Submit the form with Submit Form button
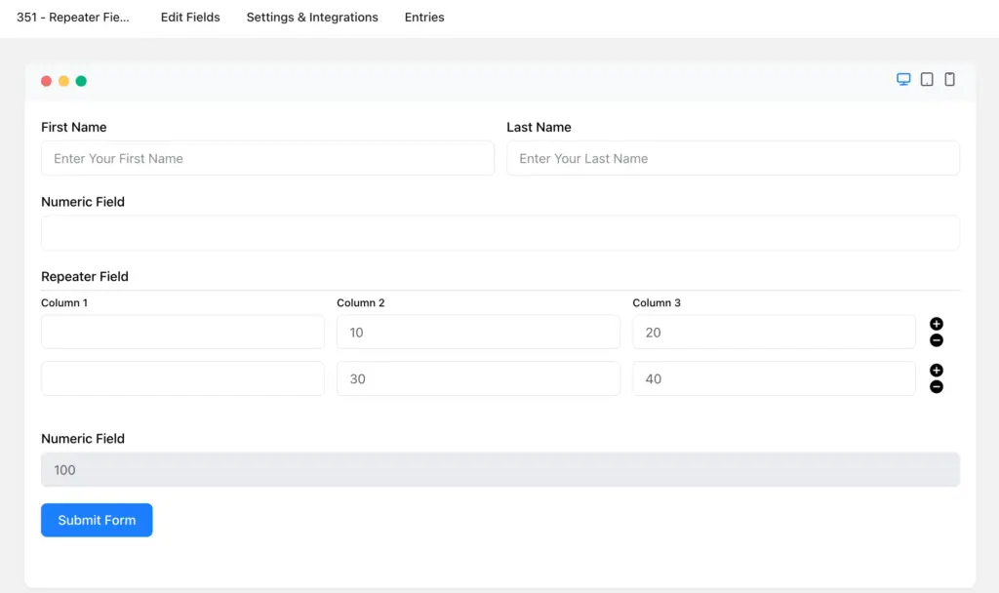This screenshot has height=593, width=999. 97,520
